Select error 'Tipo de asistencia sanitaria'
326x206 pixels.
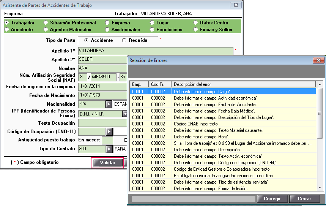coord(223,182)
